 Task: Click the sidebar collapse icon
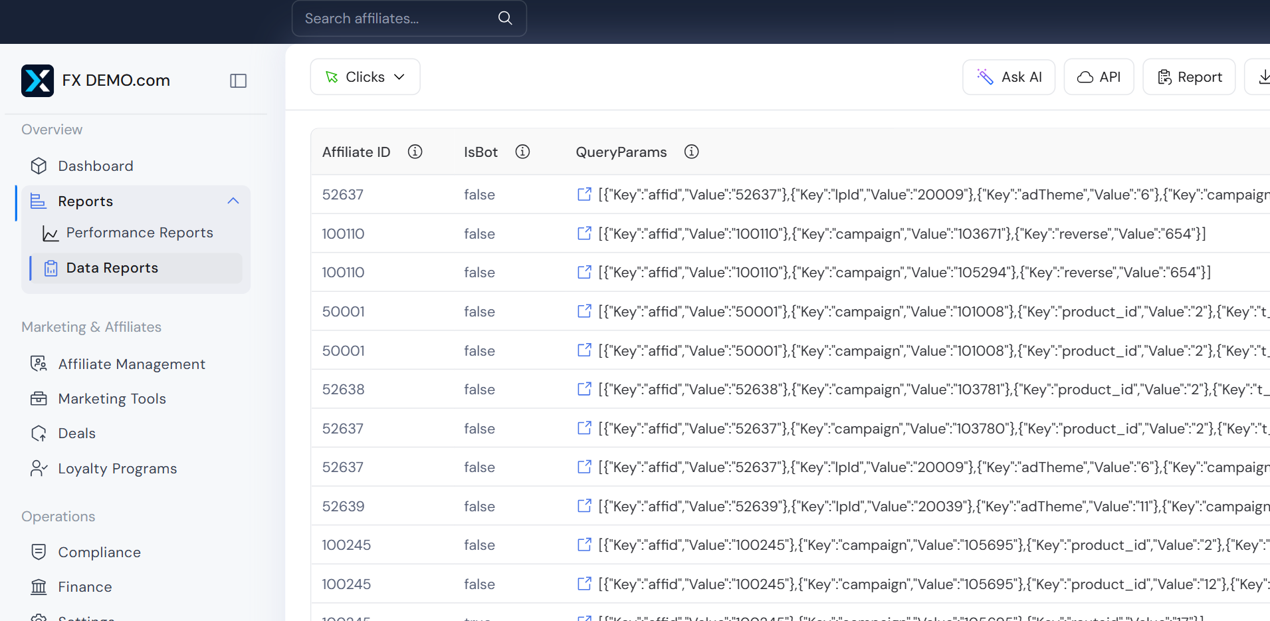point(238,80)
